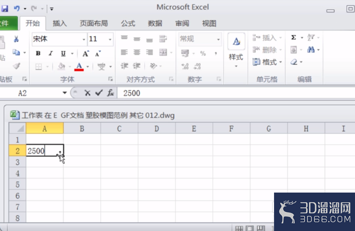This screenshot has height=231, width=355.
Task: Open the 格式 cells format button
Action: point(267,62)
